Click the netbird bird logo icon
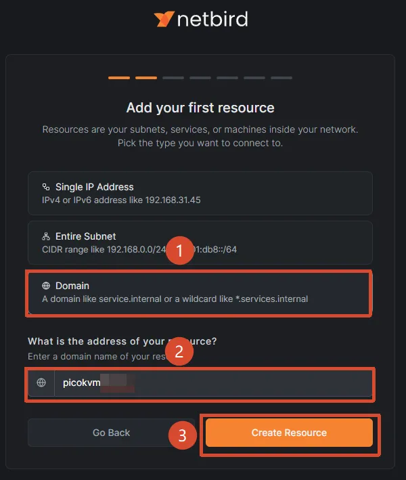 tap(164, 19)
